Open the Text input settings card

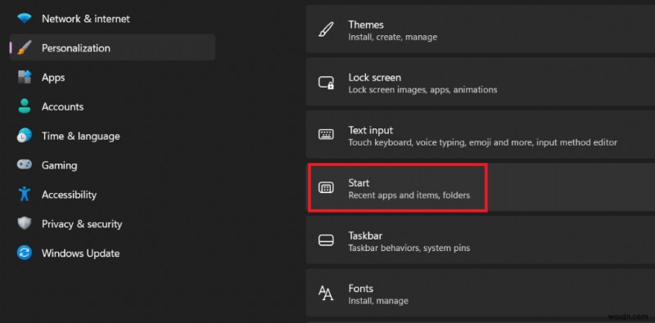coord(481,134)
